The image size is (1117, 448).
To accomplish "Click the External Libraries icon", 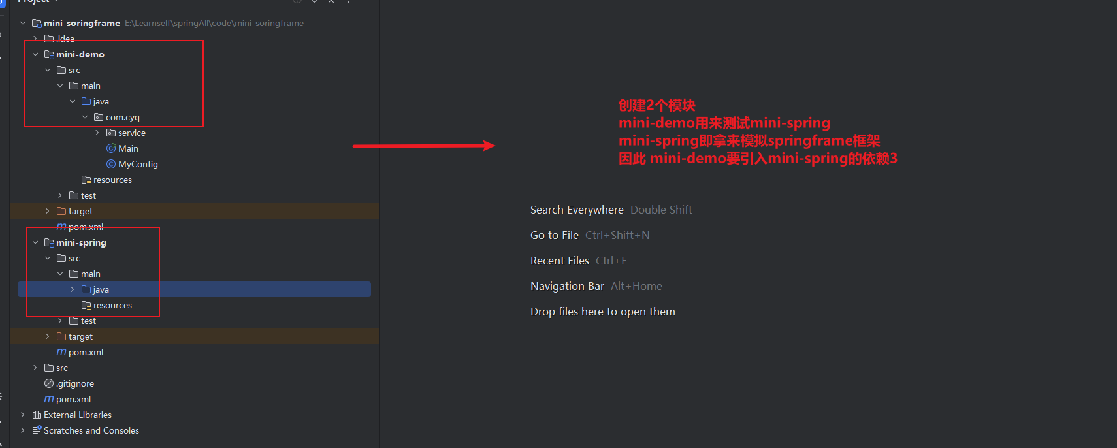I will coord(37,415).
